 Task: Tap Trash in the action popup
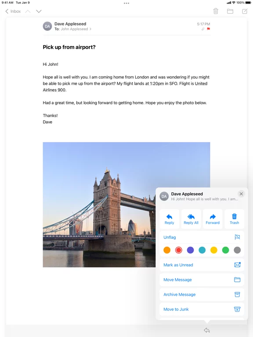pos(234,219)
